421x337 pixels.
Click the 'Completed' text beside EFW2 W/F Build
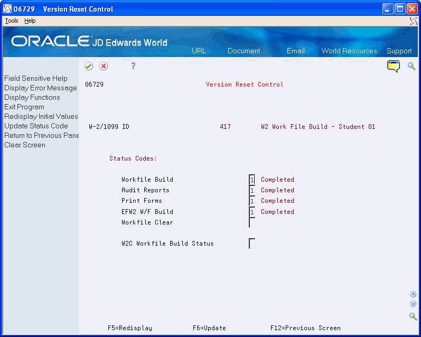[277, 212]
